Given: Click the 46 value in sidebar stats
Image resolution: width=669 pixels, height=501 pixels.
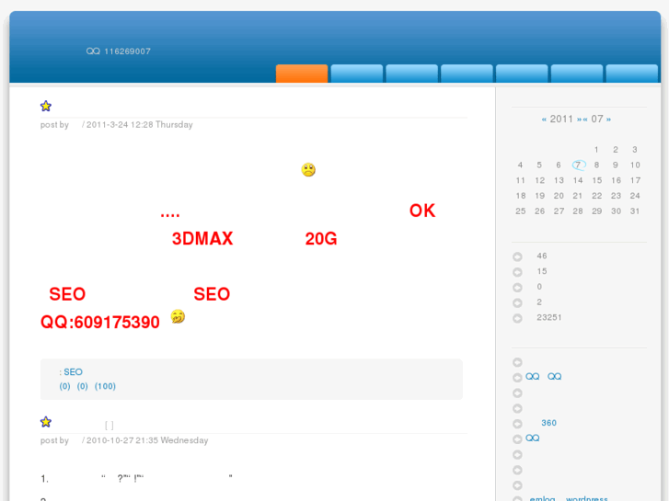Looking at the screenshot, I should click(x=541, y=256).
